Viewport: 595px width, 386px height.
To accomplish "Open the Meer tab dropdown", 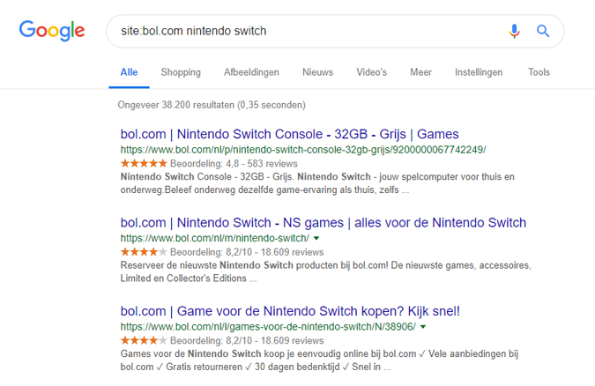I will tap(420, 72).
